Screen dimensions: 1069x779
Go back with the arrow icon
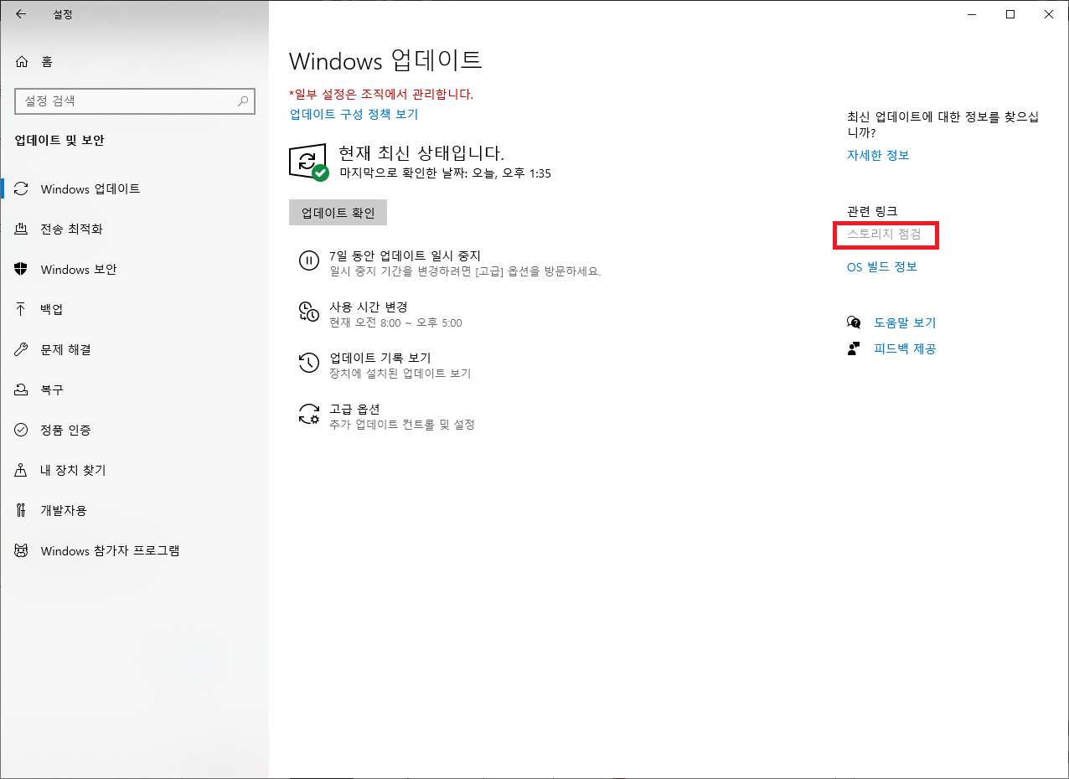click(21, 14)
